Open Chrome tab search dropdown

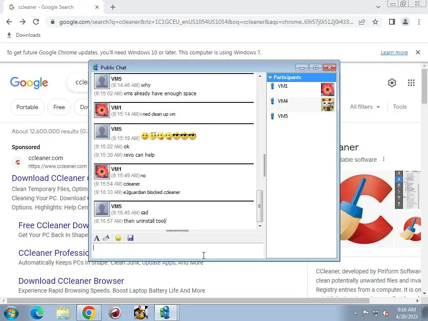coord(378,8)
